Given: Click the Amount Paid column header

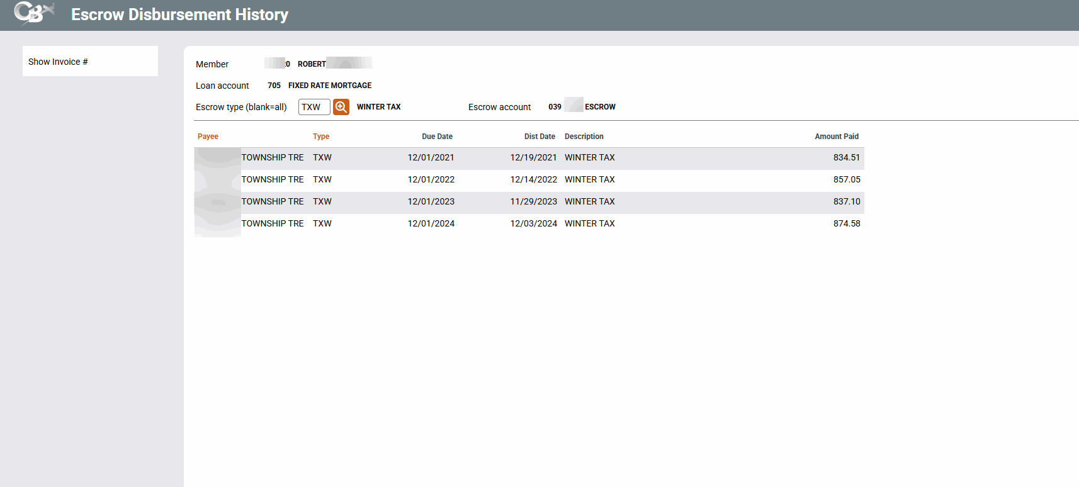Looking at the screenshot, I should [x=836, y=137].
